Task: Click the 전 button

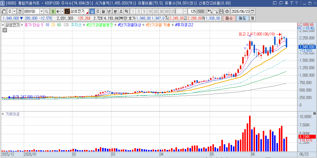Action: tap(20, 11)
